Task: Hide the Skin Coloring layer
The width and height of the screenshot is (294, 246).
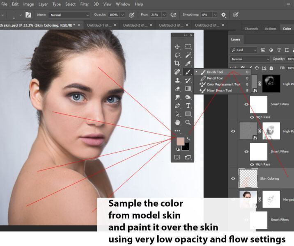Action: click(x=233, y=178)
